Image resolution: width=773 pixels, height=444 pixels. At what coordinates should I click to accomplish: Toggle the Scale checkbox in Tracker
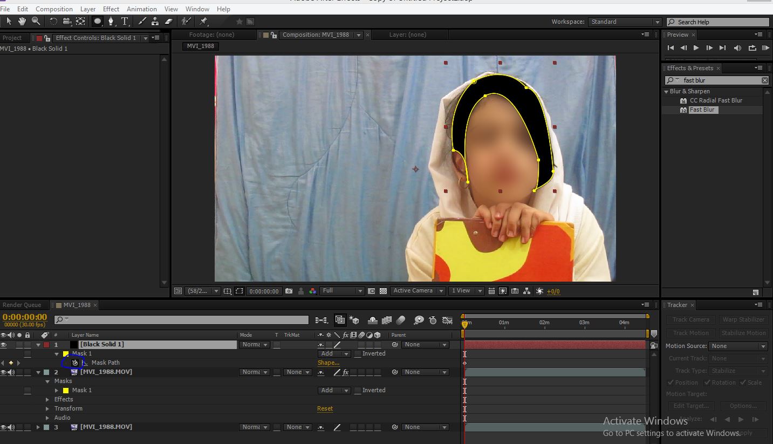(x=743, y=382)
